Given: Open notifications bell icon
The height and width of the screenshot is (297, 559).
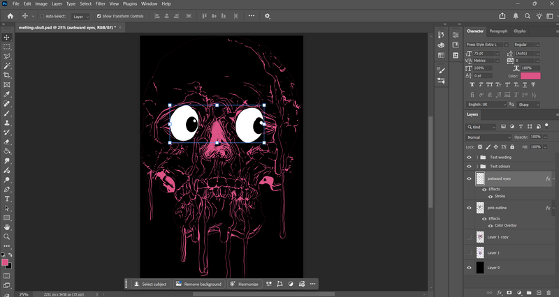Looking at the screenshot, I should (516, 16).
